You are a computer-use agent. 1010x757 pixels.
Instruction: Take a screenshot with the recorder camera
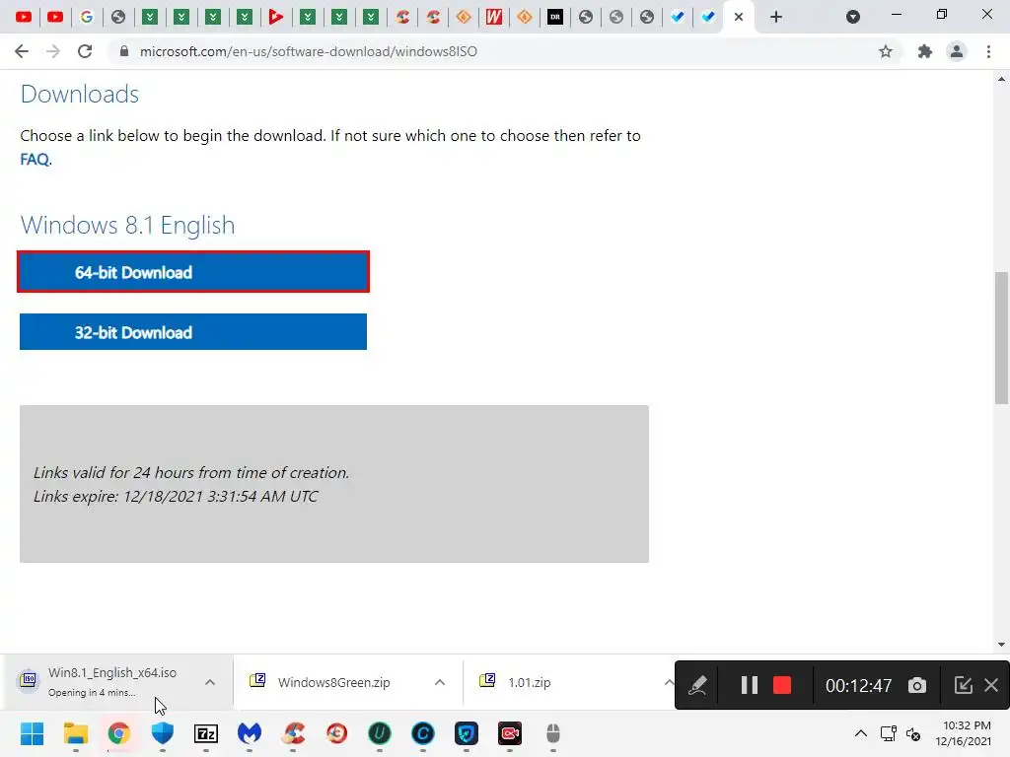coord(917,686)
